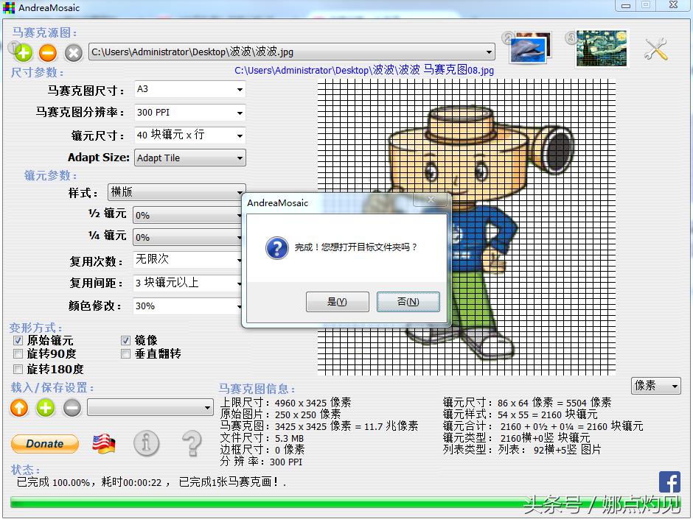Click the gray clear source list button
The height and width of the screenshot is (522, 693).
pos(73,52)
